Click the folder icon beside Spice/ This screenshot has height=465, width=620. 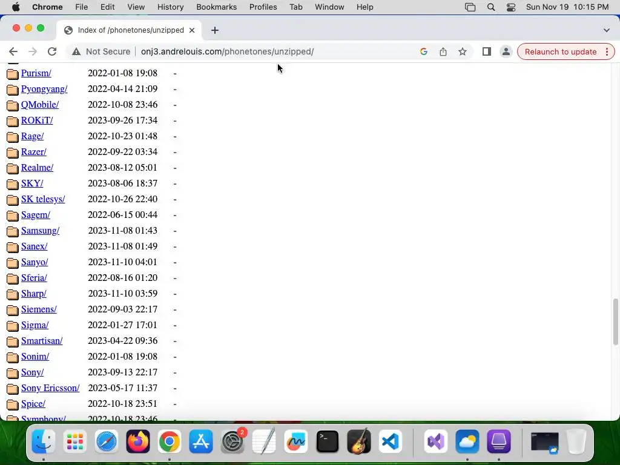13,404
